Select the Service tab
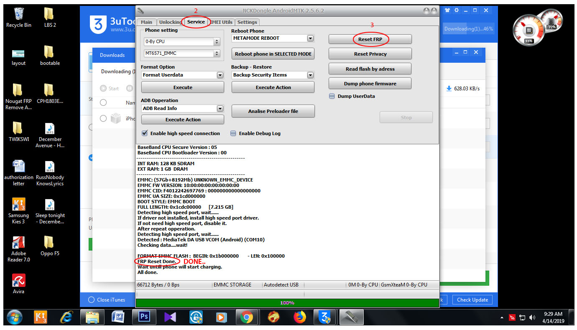 click(x=196, y=22)
